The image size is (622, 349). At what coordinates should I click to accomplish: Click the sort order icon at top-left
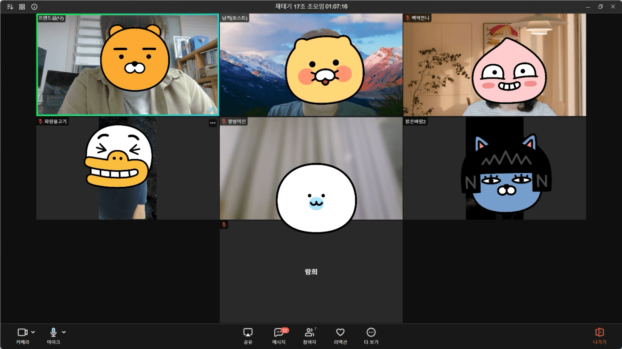tap(10, 7)
